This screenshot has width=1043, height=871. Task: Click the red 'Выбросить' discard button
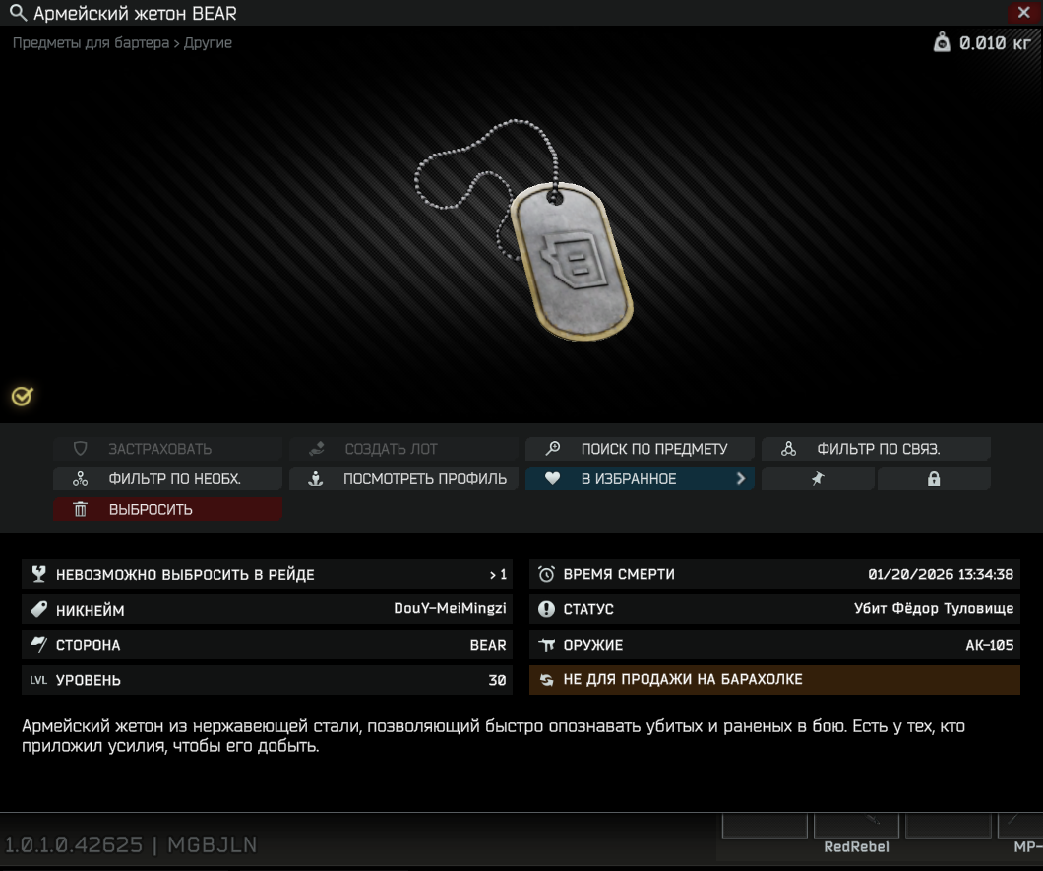point(167,509)
